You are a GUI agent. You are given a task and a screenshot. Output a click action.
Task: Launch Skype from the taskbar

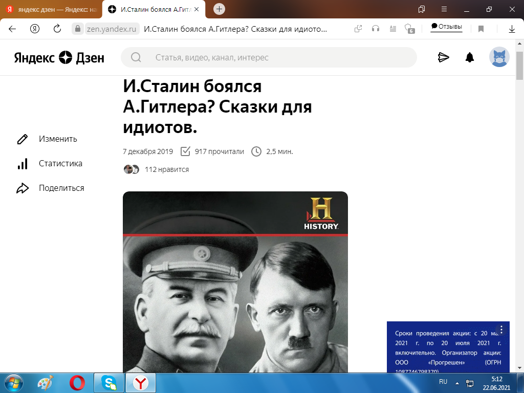pos(110,382)
